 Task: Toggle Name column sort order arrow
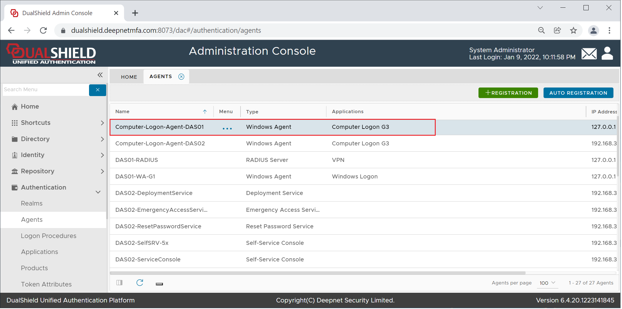[x=205, y=112]
